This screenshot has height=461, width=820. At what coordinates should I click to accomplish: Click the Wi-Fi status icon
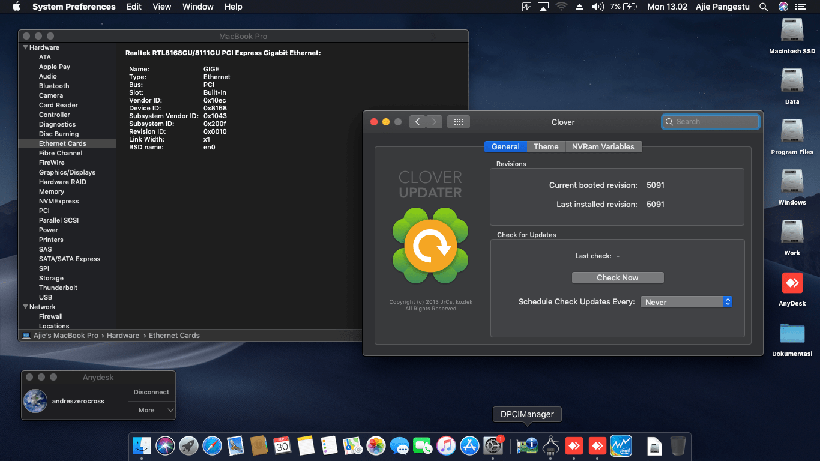[561, 7]
